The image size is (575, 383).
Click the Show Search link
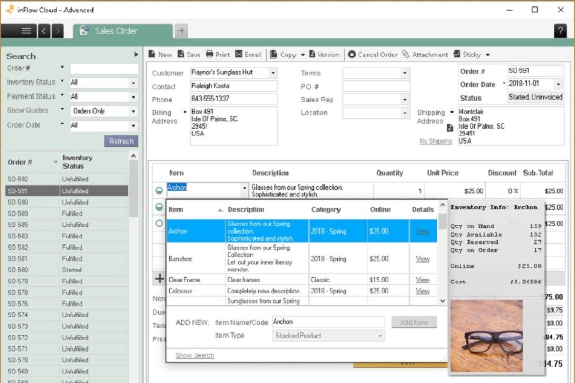pyautogui.click(x=195, y=355)
